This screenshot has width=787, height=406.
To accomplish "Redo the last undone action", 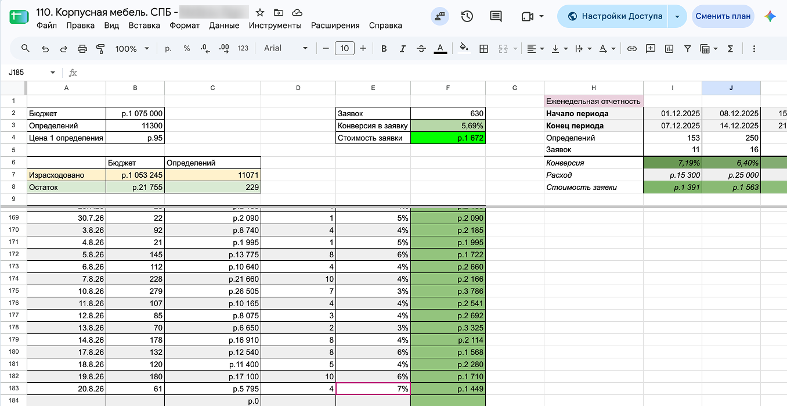I will [x=64, y=49].
